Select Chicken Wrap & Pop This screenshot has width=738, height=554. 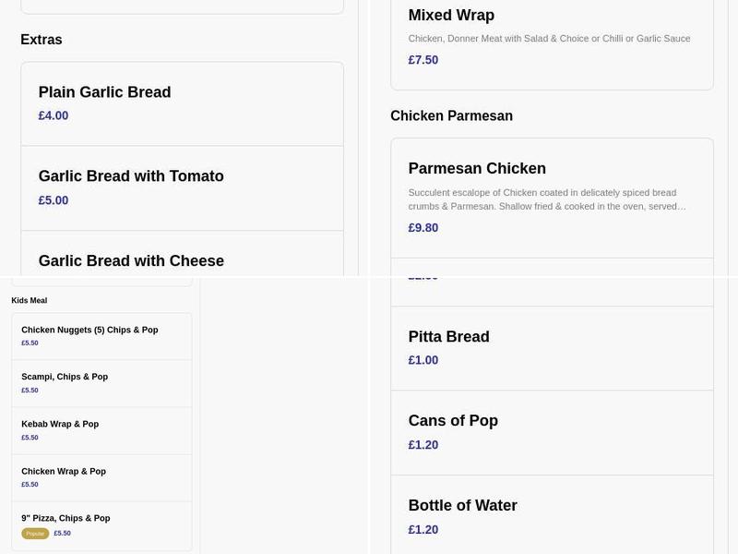click(x=64, y=471)
